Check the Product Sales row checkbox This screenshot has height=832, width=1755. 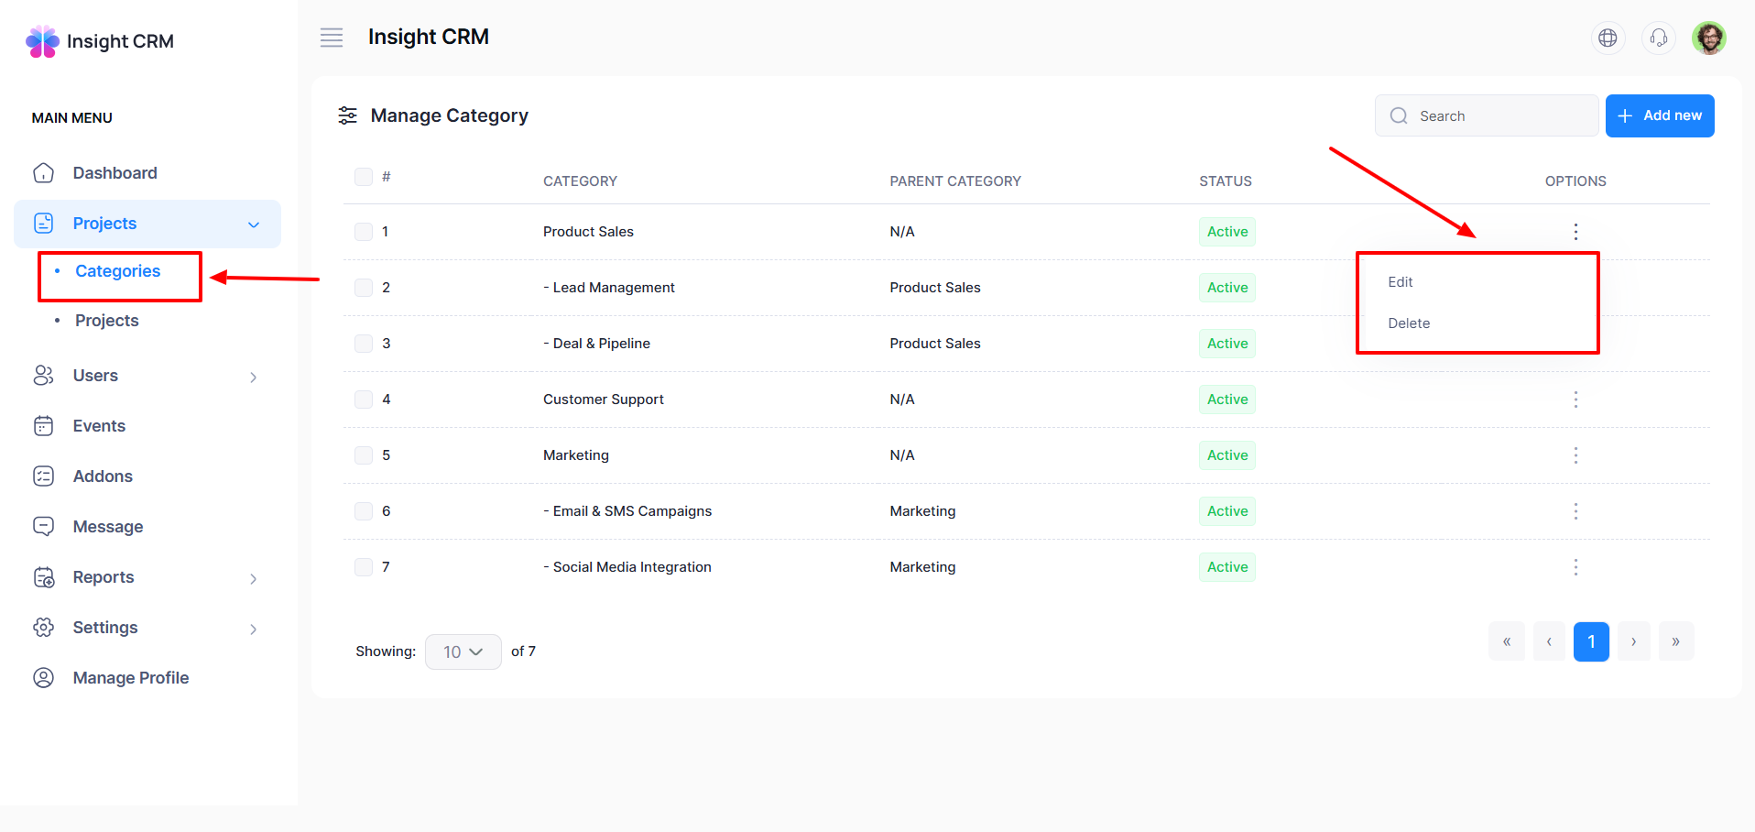[364, 232]
